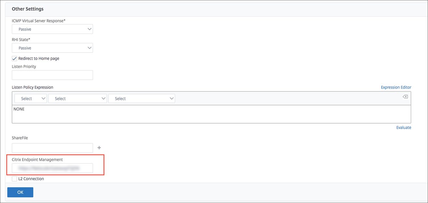Image resolution: width=428 pixels, height=203 pixels.
Task: Enable the L2 Connection checkbox
Action: click(15, 179)
